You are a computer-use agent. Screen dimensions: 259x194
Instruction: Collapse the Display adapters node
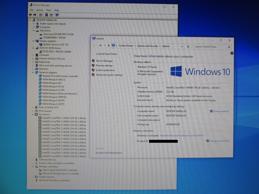point(34,41)
